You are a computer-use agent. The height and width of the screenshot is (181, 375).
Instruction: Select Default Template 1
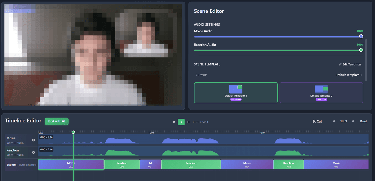point(236,93)
